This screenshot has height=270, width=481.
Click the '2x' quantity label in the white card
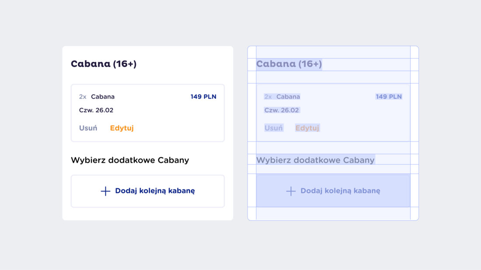coord(83,97)
